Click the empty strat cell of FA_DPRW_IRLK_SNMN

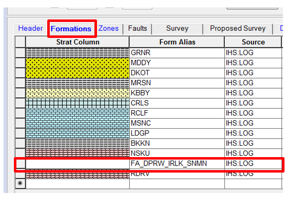point(78,164)
